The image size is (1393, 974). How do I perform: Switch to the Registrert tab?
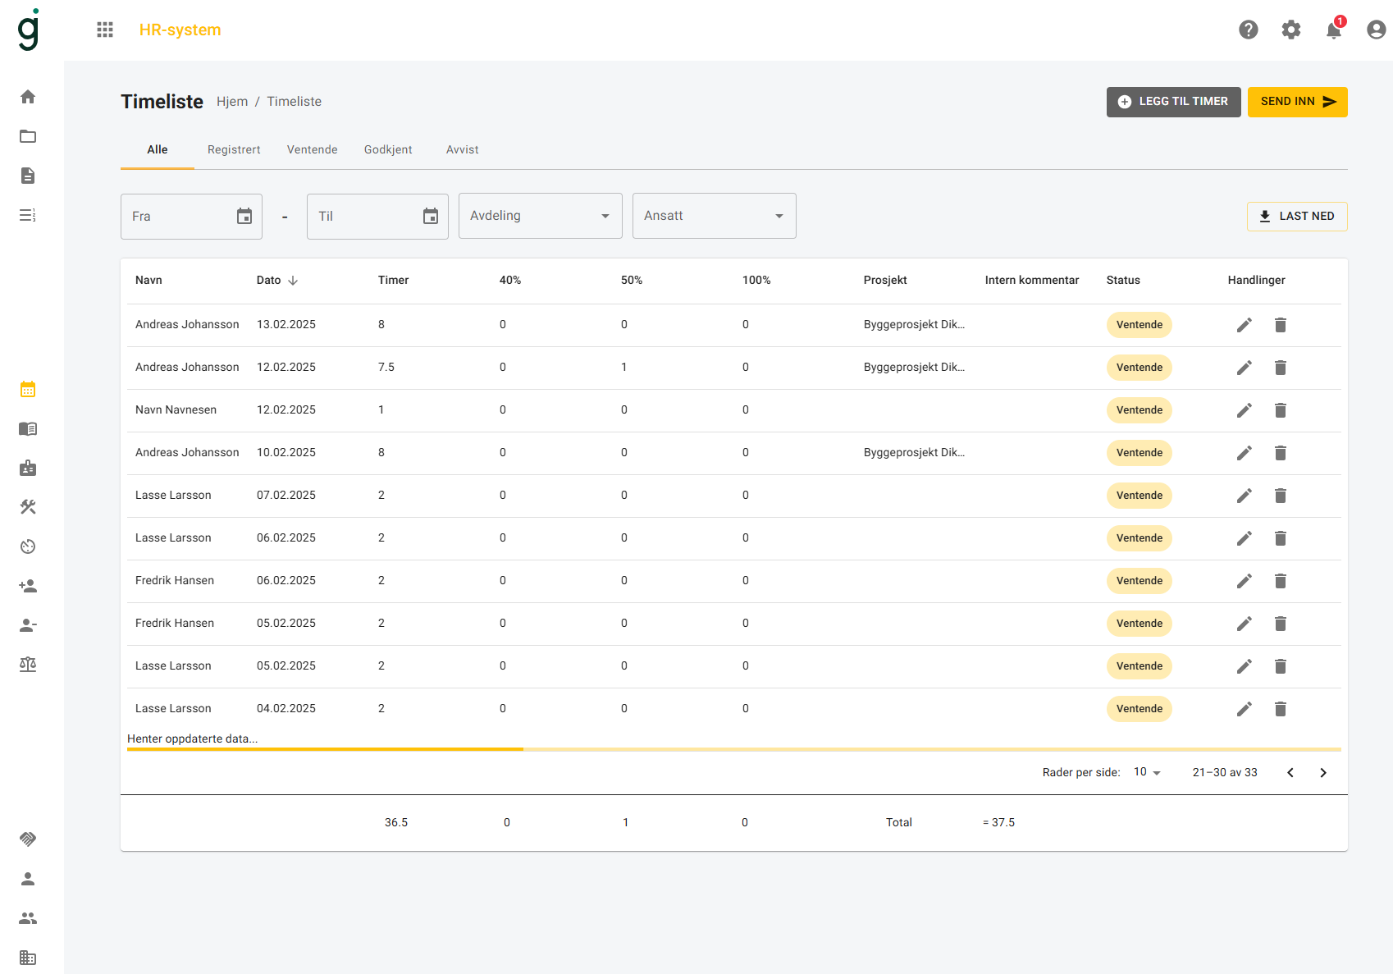click(x=234, y=149)
